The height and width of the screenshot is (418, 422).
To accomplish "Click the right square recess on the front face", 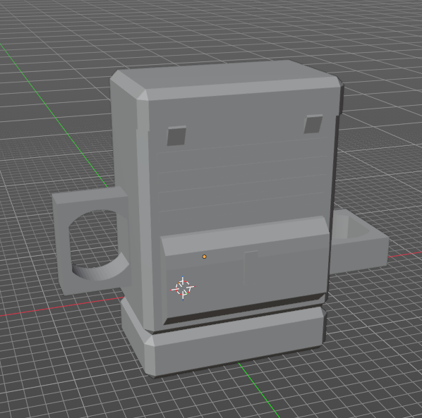I will pyautogui.click(x=313, y=124).
